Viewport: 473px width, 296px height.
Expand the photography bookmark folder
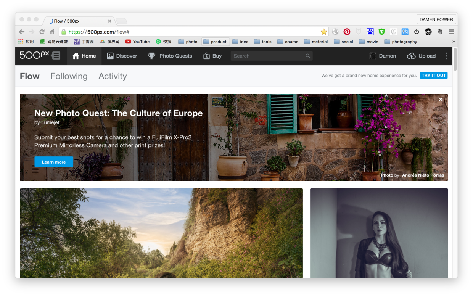point(401,42)
